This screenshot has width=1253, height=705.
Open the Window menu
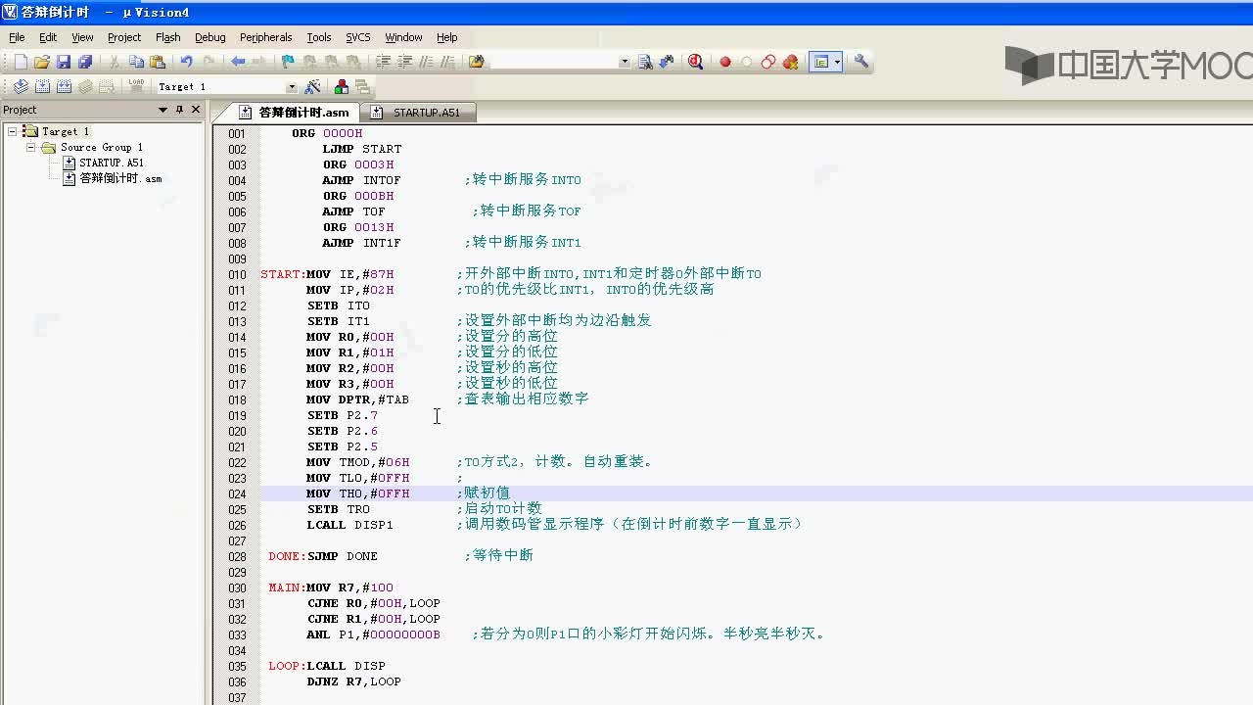tap(403, 37)
